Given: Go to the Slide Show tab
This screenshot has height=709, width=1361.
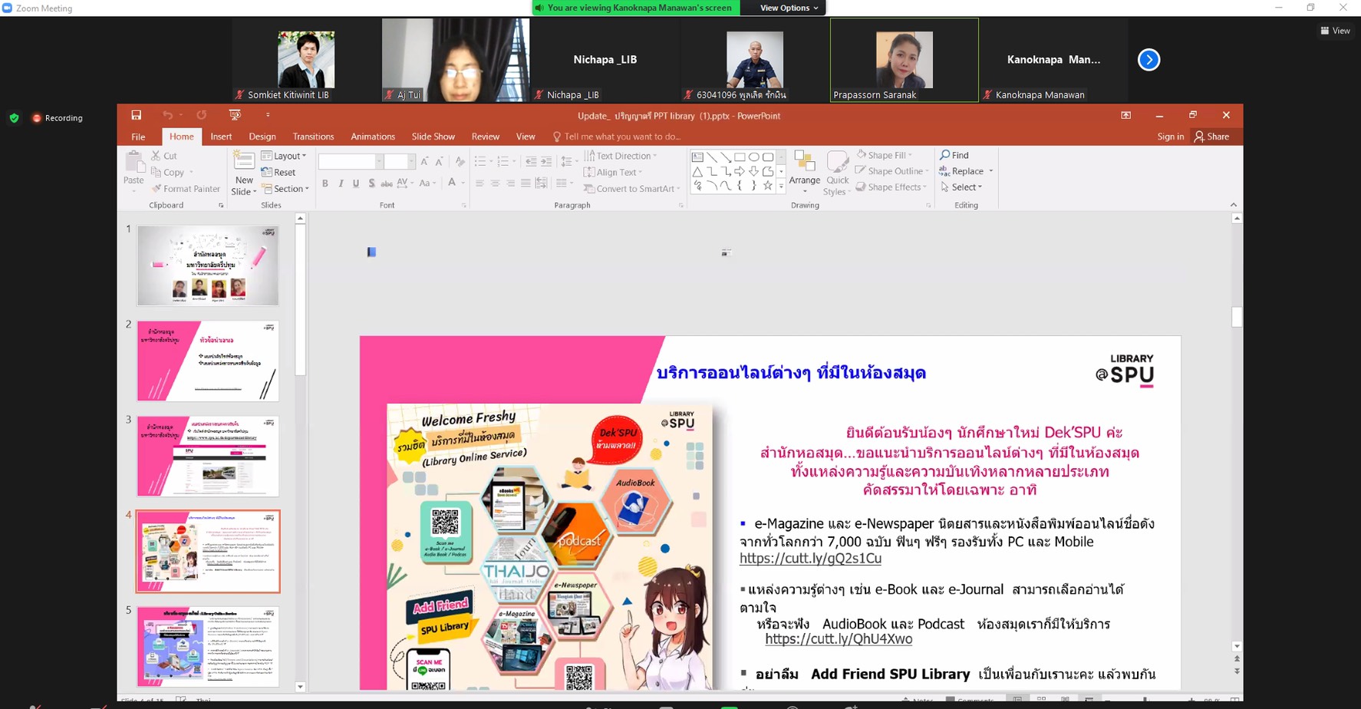Looking at the screenshot, I should 433,137.
